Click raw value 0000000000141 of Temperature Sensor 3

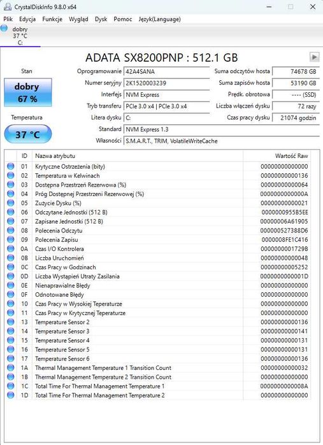(x=284, y=331)
